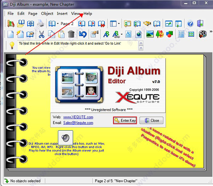Click the book picture search icon

[137, 24]
